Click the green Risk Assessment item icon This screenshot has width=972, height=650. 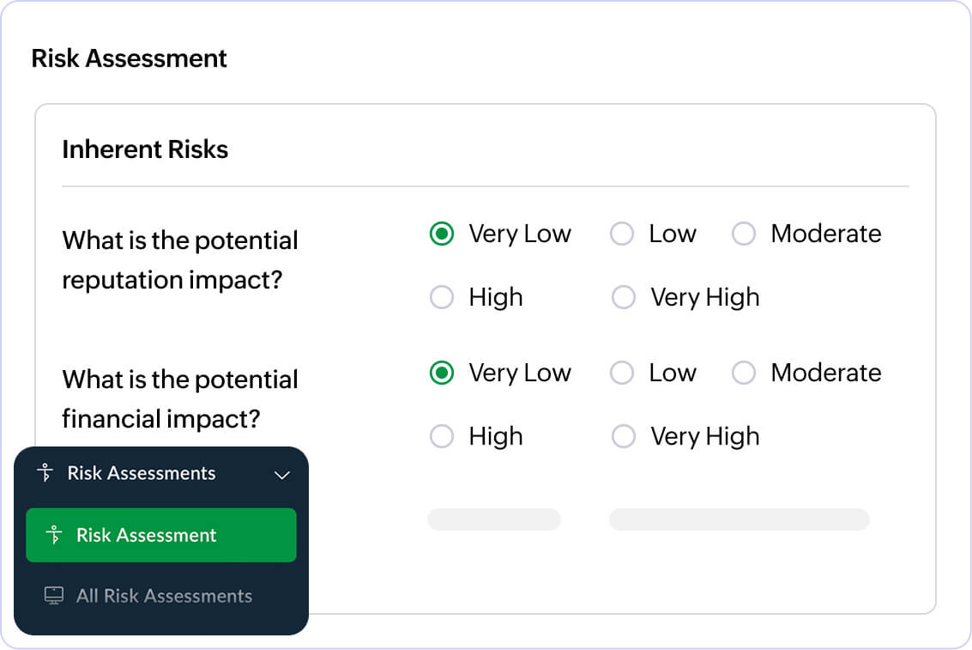pos(55,535)
